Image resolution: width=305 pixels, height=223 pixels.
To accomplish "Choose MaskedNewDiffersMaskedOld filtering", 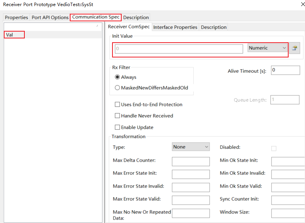I will pos(117,88).
